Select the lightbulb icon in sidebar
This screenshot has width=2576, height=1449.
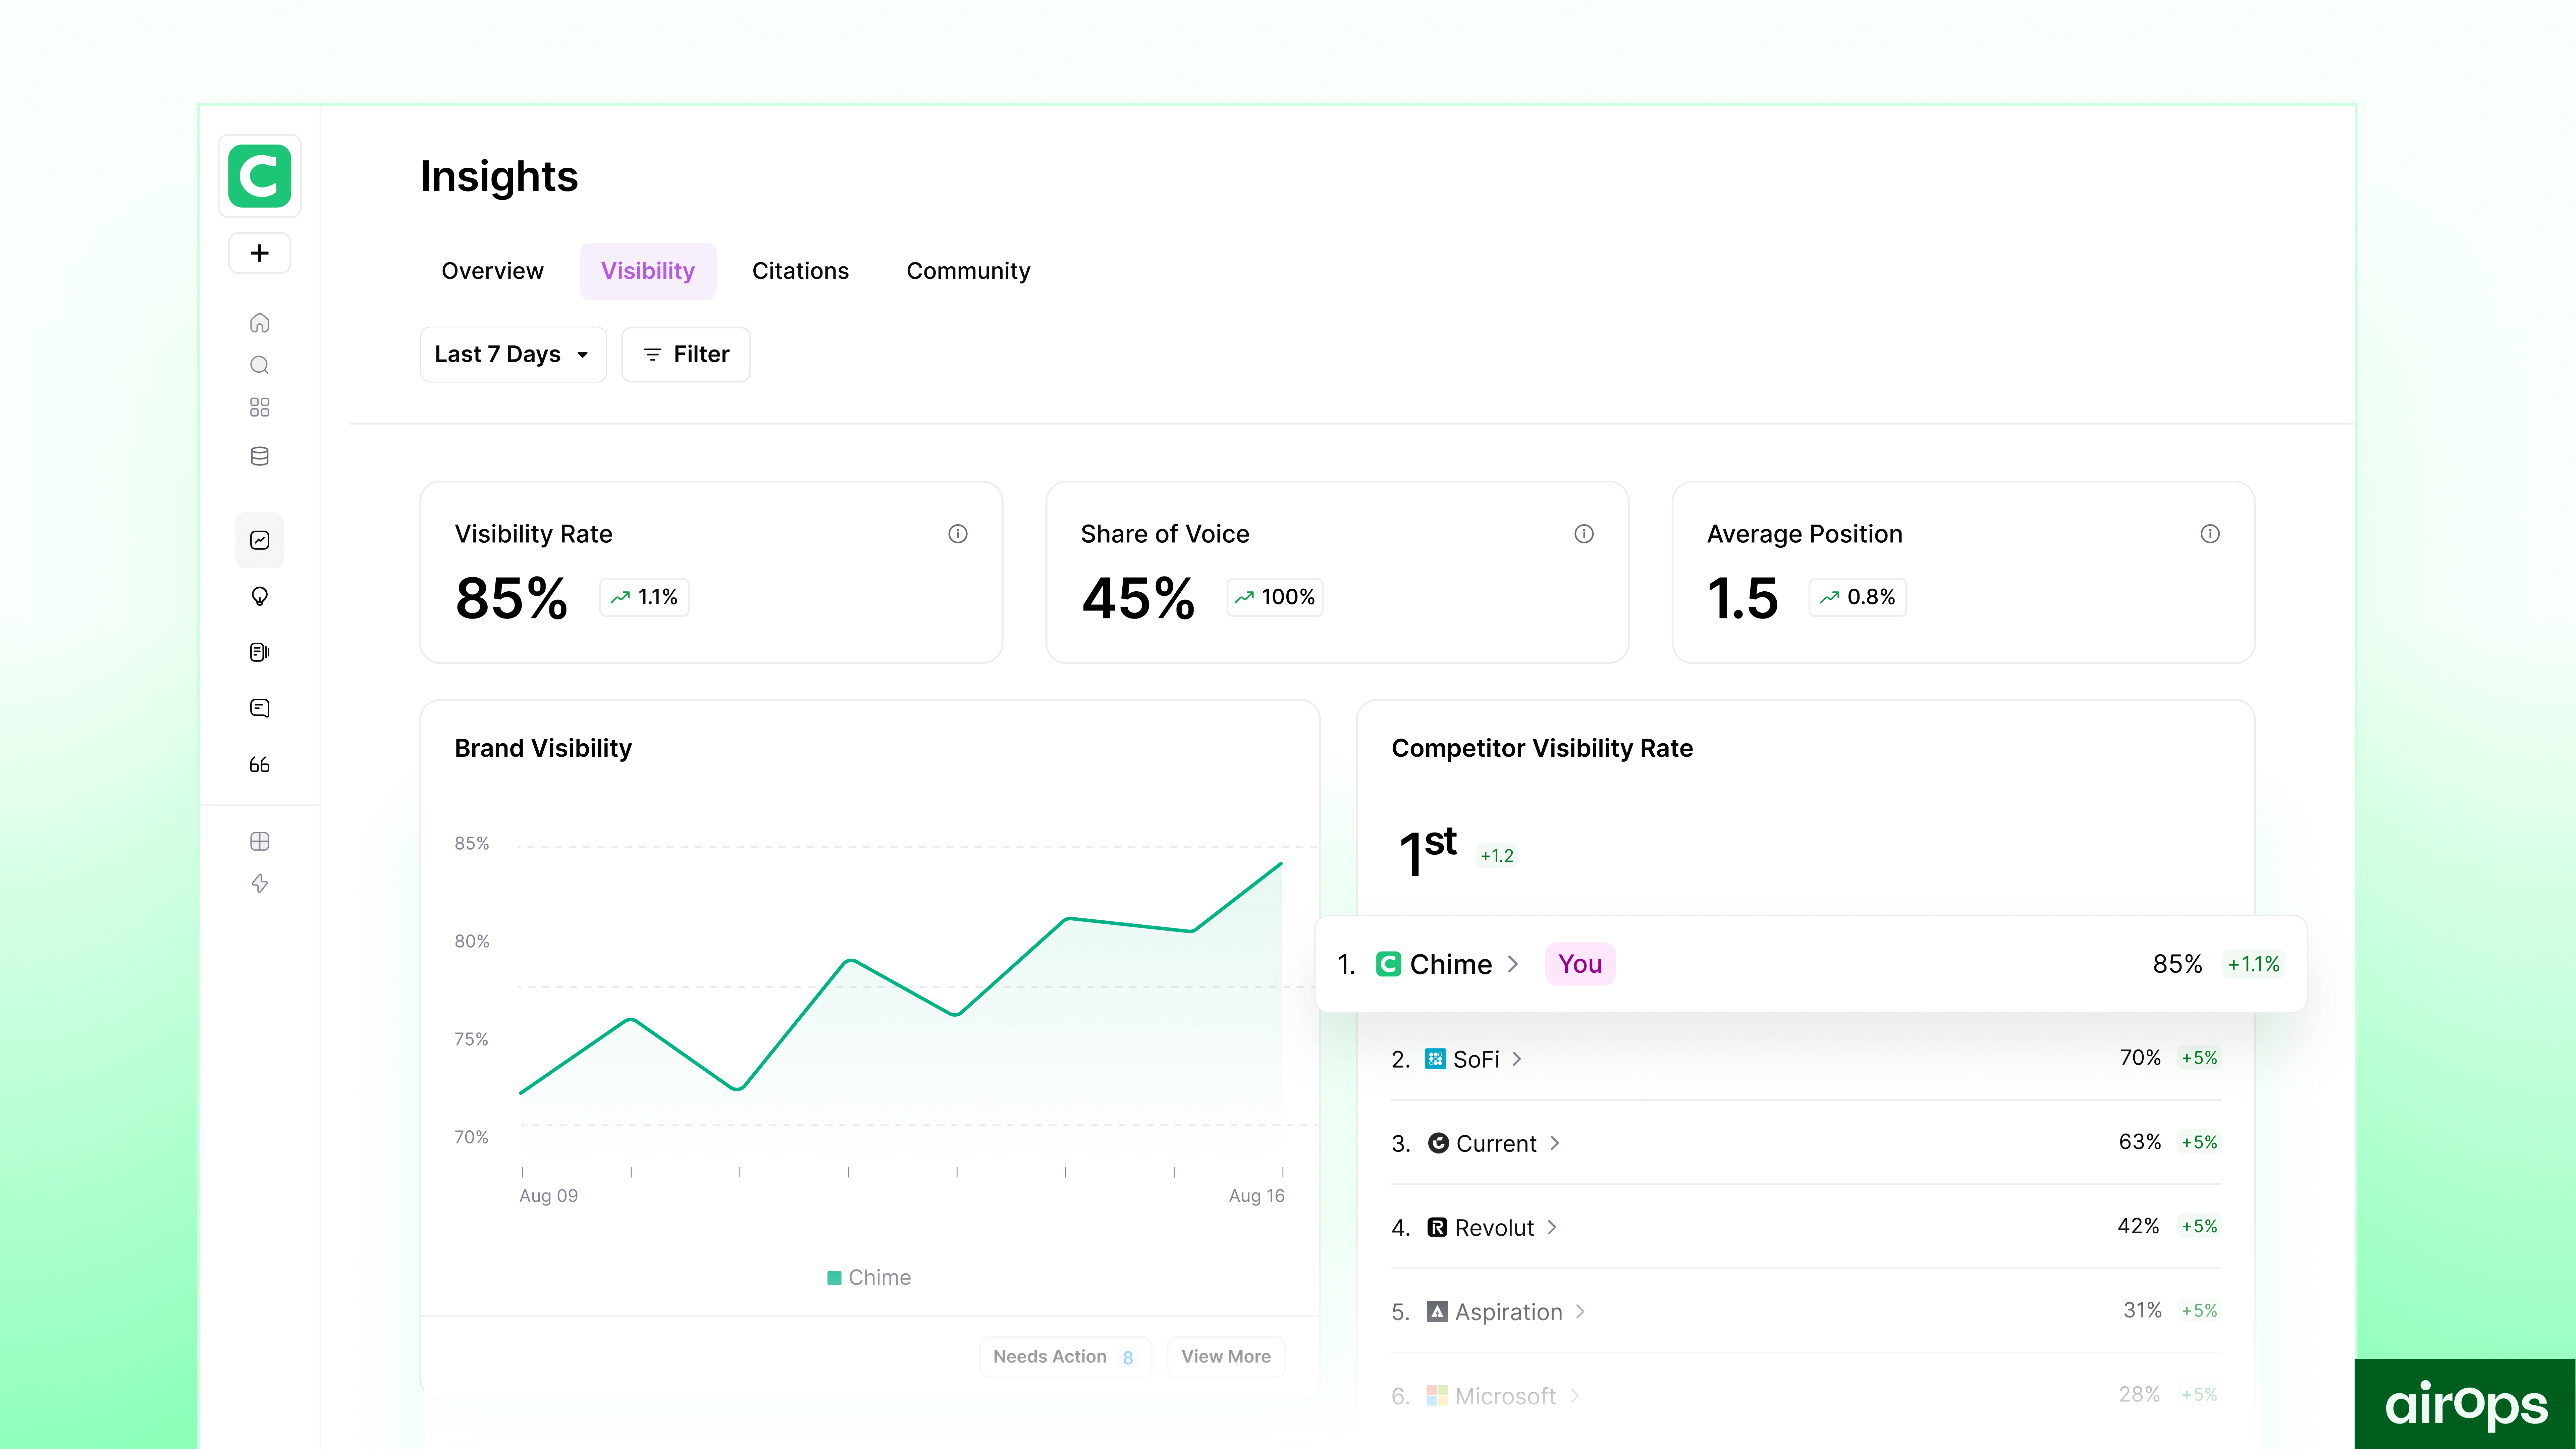[x=259, y=596]
